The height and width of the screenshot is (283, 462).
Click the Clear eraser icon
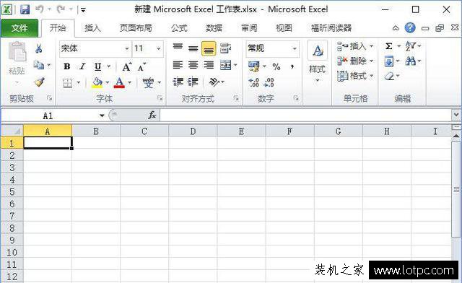point(389,77)
